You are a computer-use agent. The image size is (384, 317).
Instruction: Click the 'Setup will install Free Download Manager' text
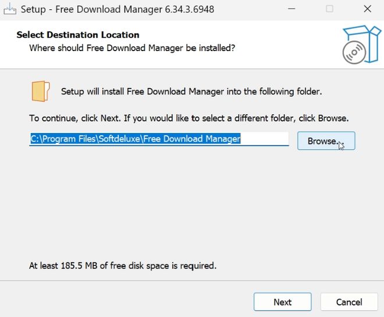[191, 91]
